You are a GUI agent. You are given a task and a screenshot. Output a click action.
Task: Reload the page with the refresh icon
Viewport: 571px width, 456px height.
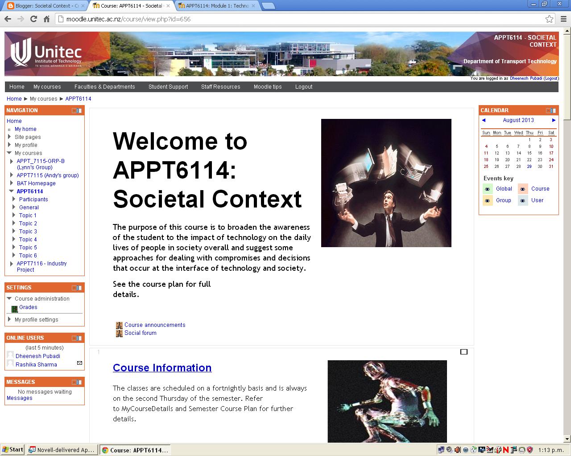click(x=33, y=19)
